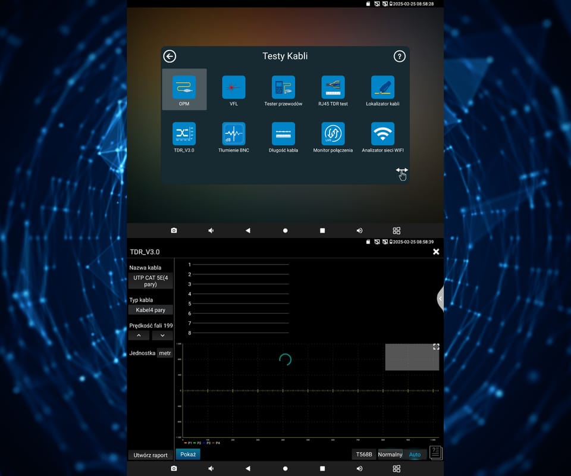This screenshot has height=476, width=571.
Task: Click the help question mark icon
Action: [400, 57]
